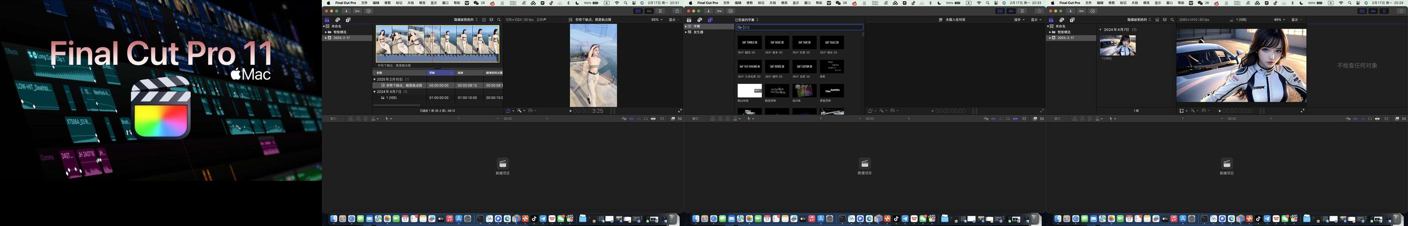Toggle timeline panel button in clip-list window toolbar
This screenshot has width=1408, height=226.
coord(649,11)
